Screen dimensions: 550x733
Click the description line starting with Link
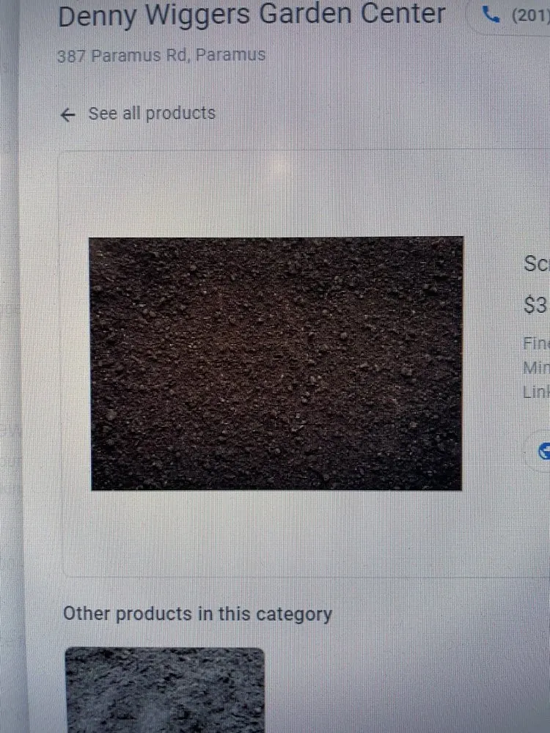(536, 391)
